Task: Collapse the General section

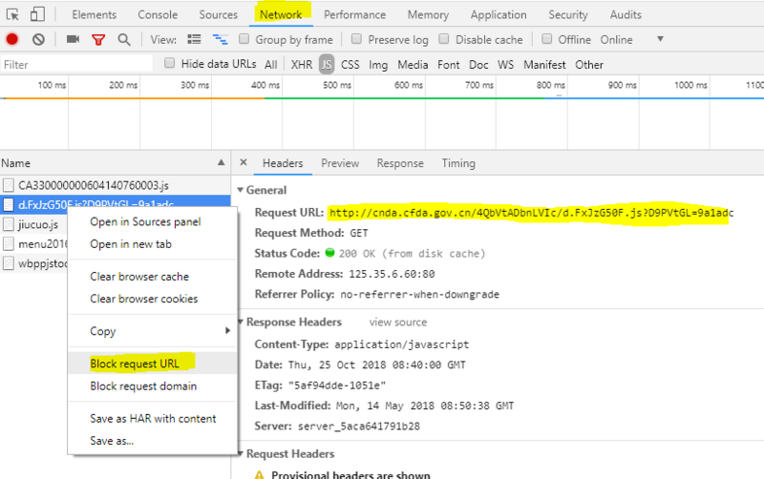Action: click(241, 190)
